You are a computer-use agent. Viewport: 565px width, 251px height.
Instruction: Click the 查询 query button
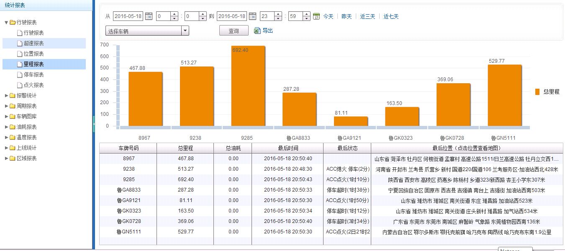pyautogui.click(x=234, y=31)
